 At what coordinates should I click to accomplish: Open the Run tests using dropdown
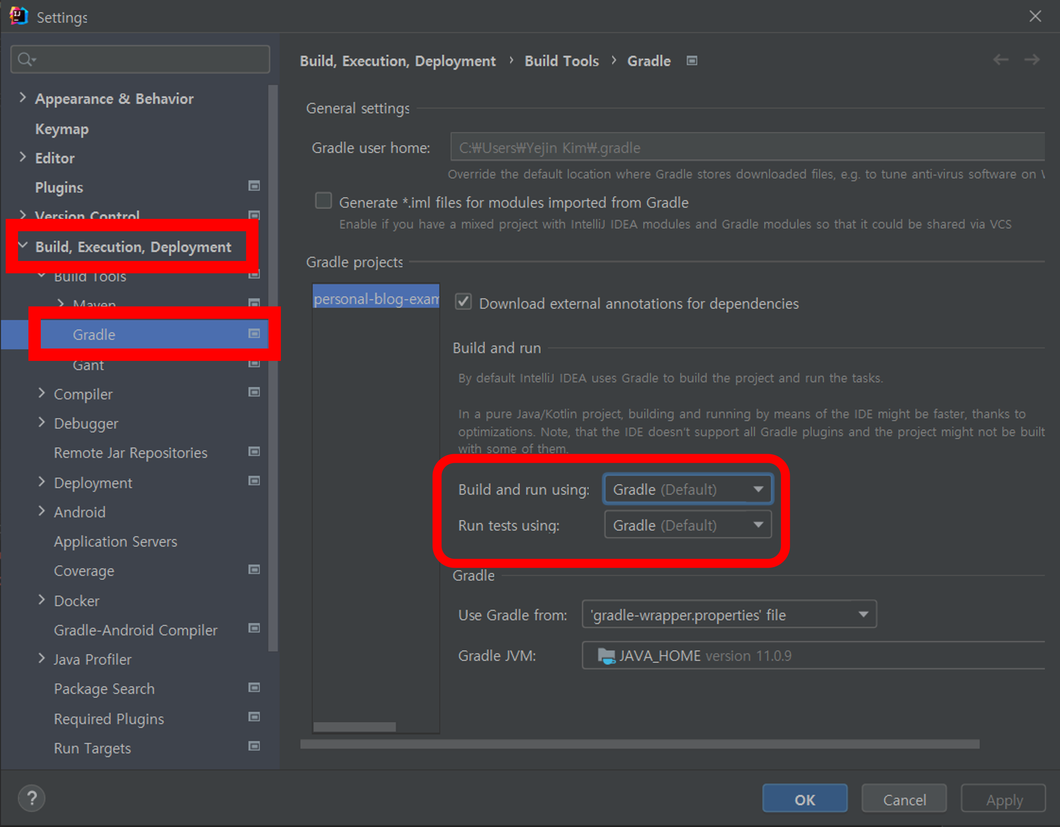tap(687, 525)
